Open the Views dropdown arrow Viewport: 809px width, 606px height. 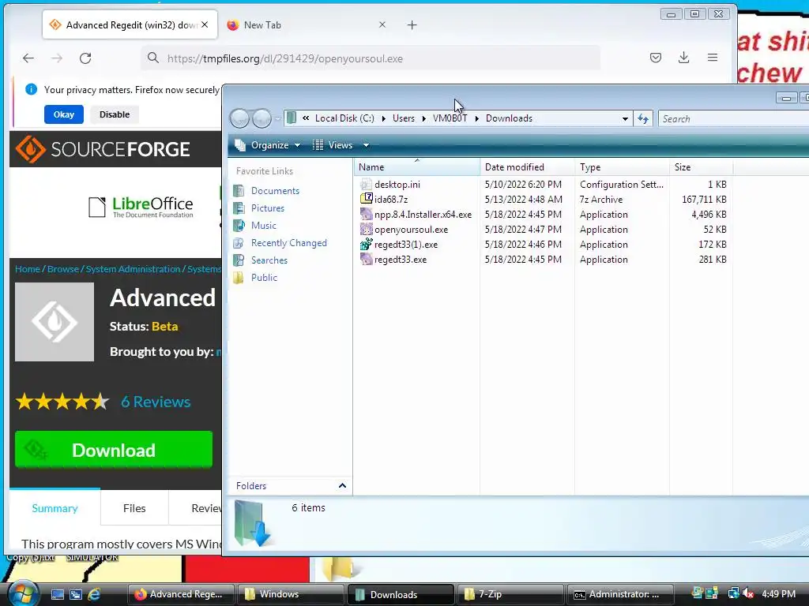366,145
